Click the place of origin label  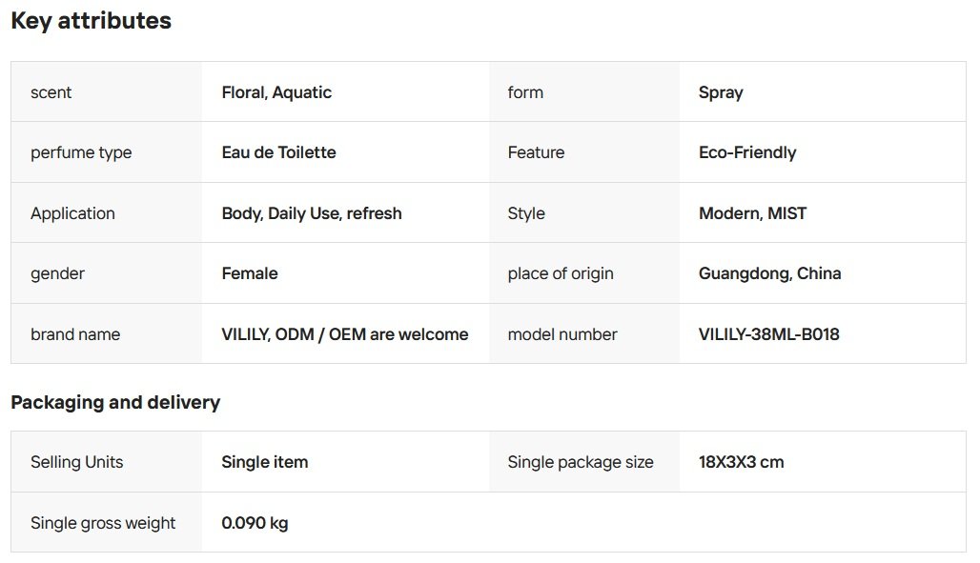(561, 273)
